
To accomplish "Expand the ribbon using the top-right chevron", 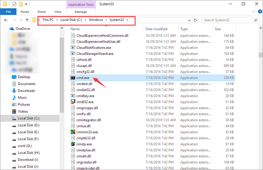I will [x=253, y=12].
